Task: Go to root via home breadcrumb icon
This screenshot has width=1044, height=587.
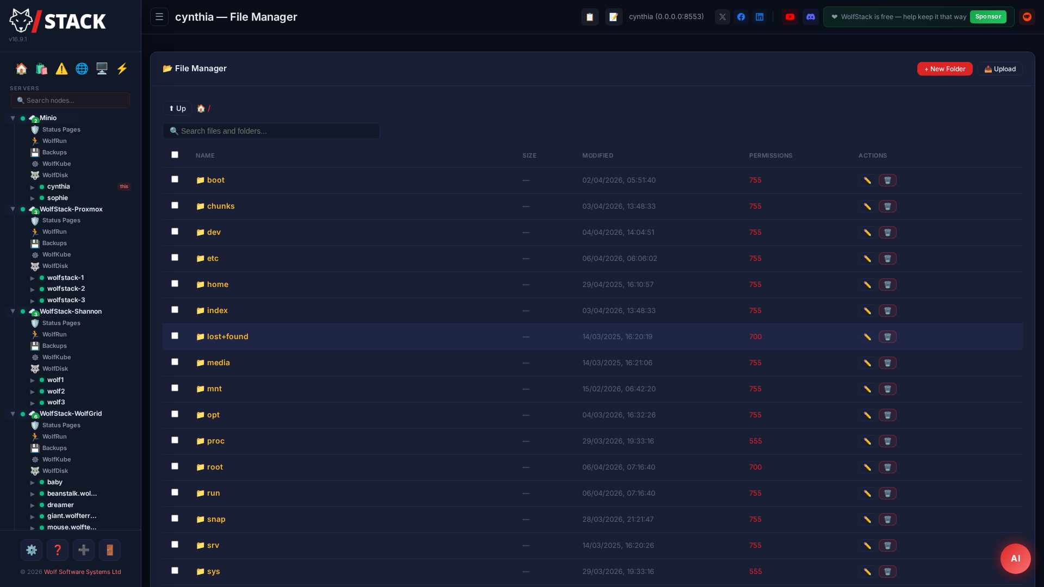Action: (x=201, y=109)
